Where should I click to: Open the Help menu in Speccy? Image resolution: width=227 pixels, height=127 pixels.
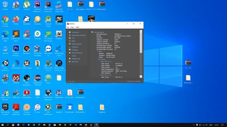(77, 27)
